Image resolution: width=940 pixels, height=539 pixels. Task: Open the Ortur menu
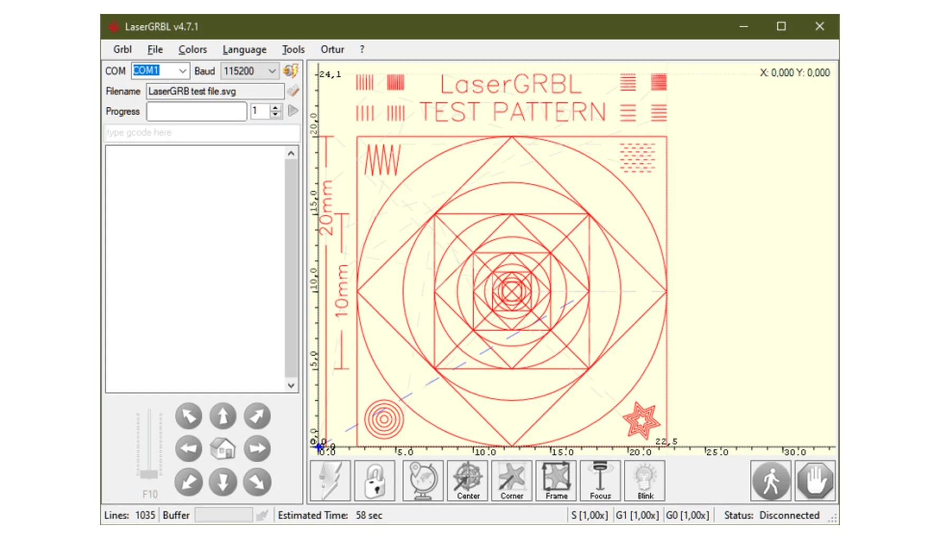[332, 49]
